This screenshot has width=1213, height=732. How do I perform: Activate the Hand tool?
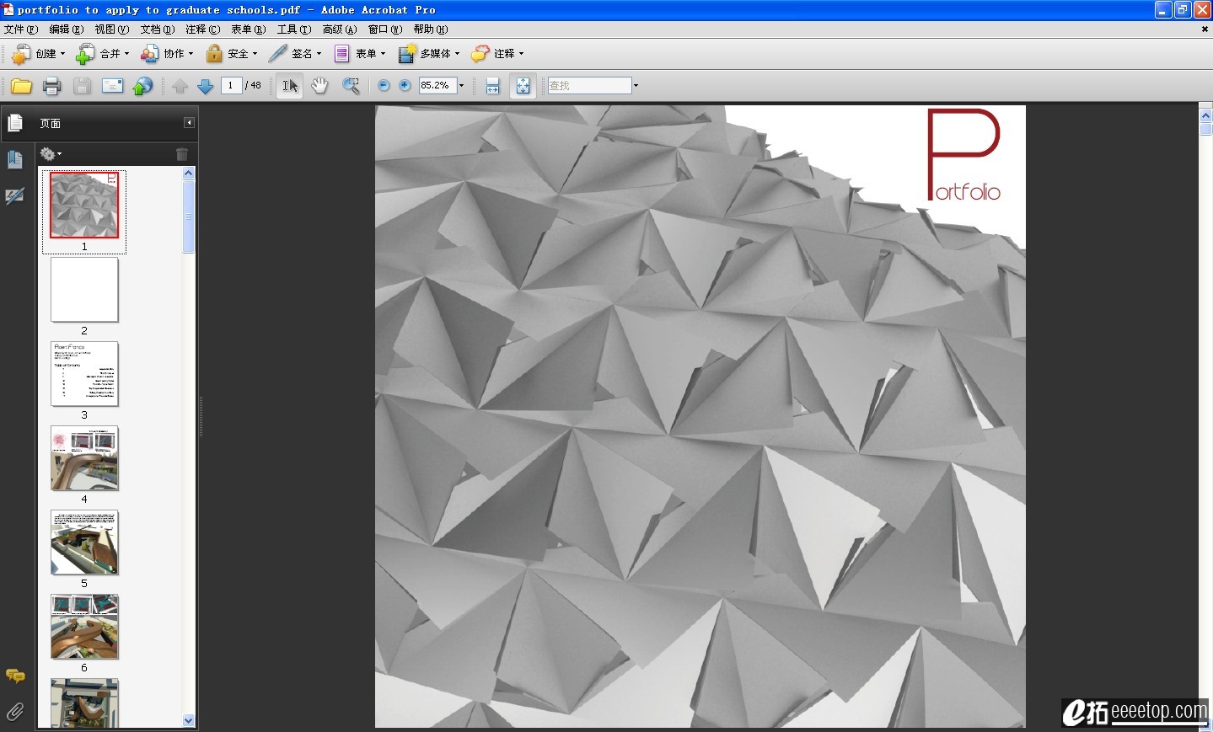(x=319, y=86)
